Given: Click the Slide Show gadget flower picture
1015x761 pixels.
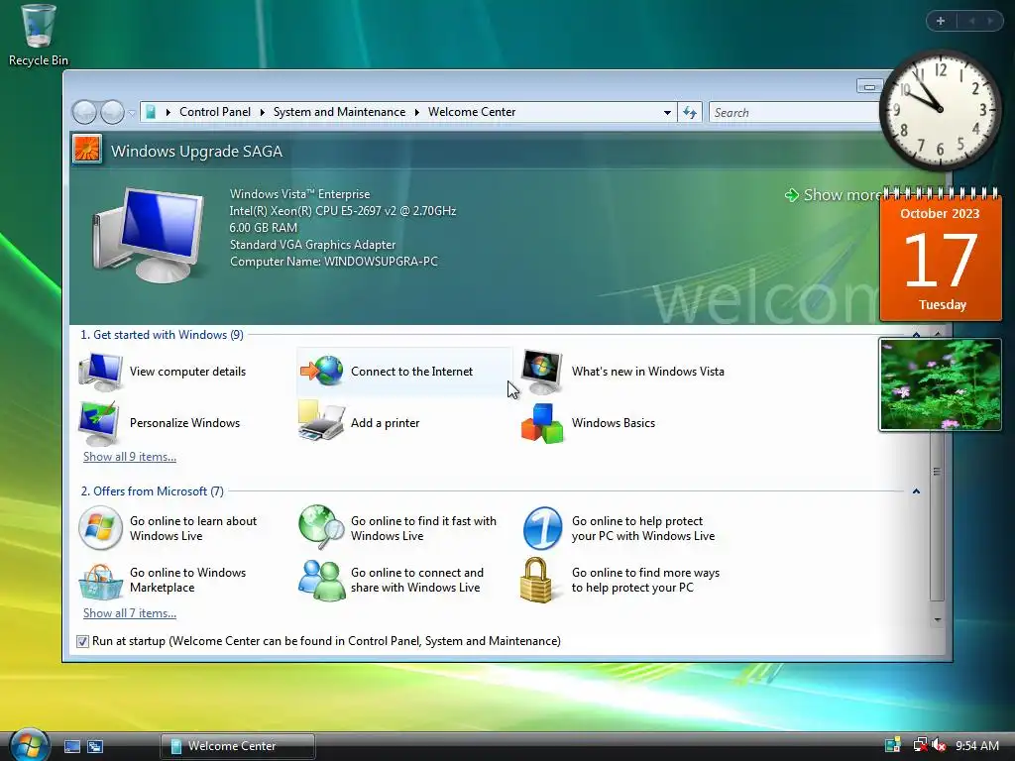Looking at the screenshot, I should [x=940, y=384].
